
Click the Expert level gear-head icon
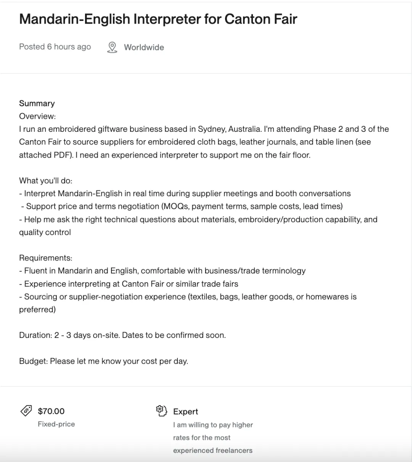pyautogui.click(x=162, y=411)
